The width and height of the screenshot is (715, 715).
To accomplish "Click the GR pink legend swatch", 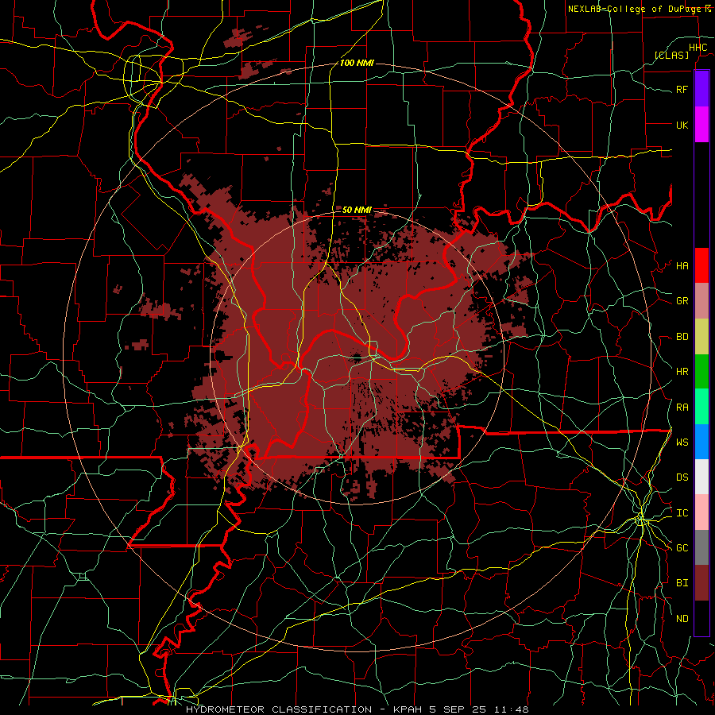I will [x=701, y=301].
